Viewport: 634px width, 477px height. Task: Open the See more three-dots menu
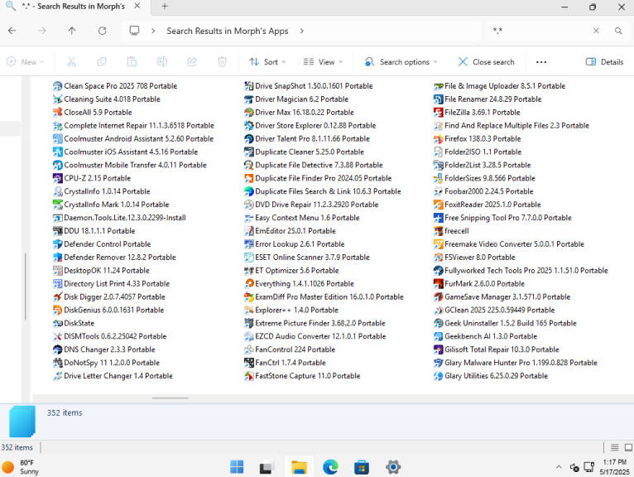[x=541, y=62]
